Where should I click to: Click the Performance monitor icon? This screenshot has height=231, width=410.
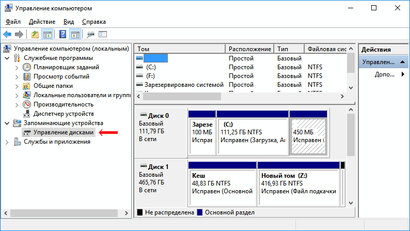pos(27,104)
